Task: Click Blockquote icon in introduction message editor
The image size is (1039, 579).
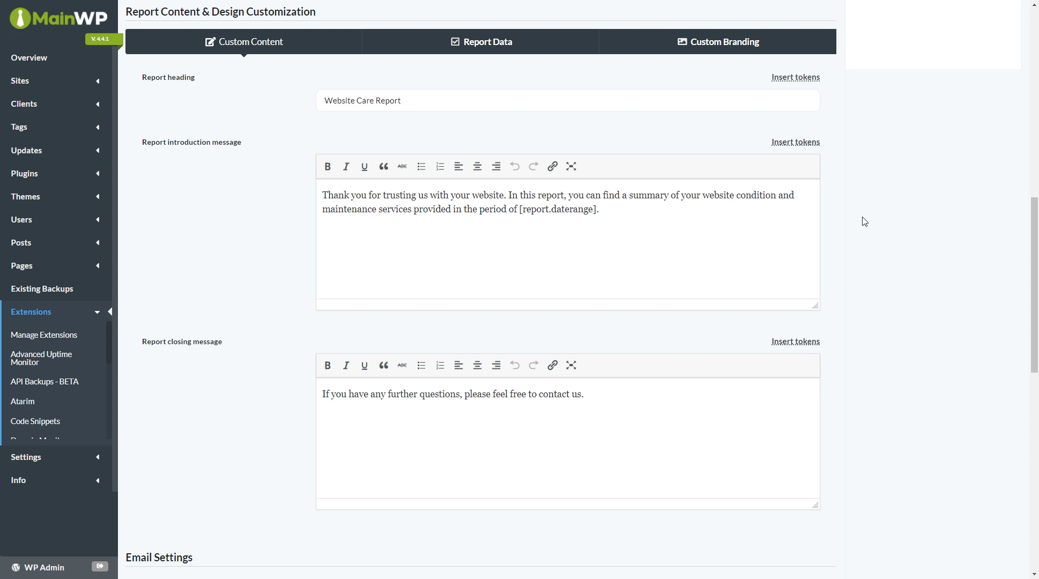Action: (x=383, y=166)
